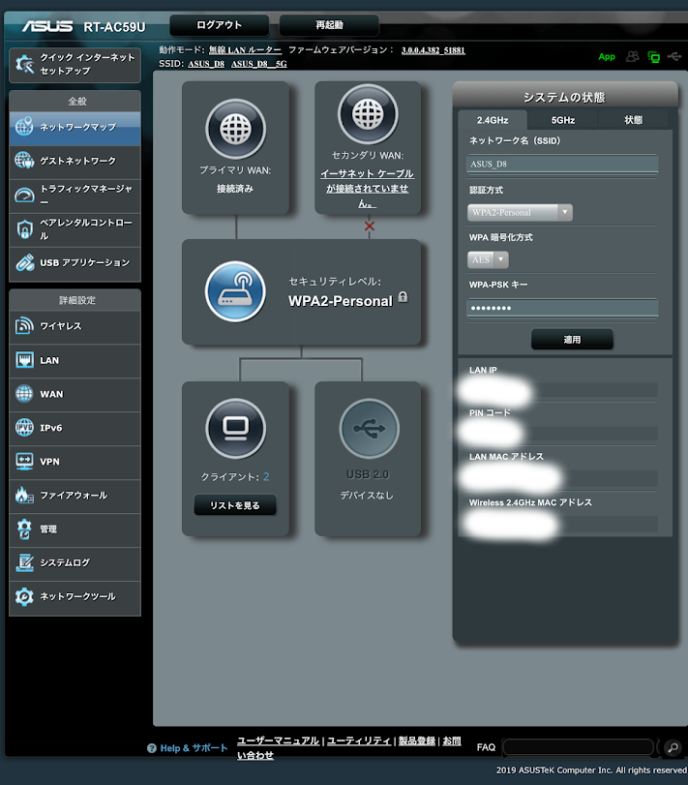Click the ユーティリティ link
The height and width of the screenshot is (785, 688).
pos(359,740)
